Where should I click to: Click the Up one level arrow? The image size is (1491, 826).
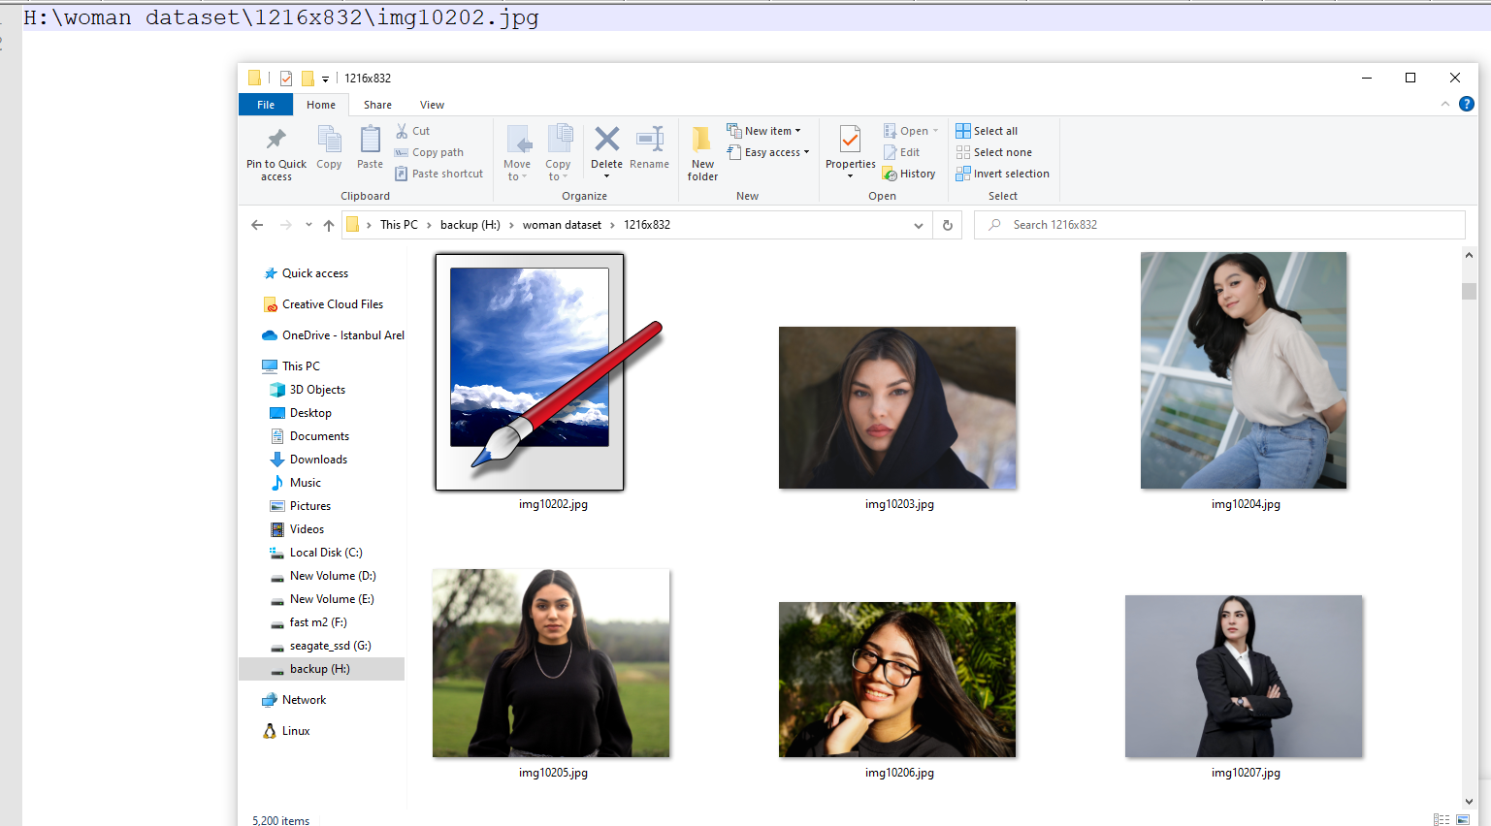pyautogui.click(x=329, y=225)
